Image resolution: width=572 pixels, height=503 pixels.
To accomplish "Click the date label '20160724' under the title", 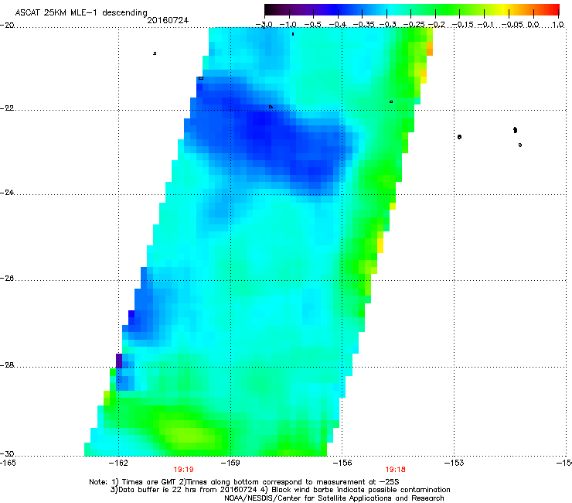I will click(168, 20).
